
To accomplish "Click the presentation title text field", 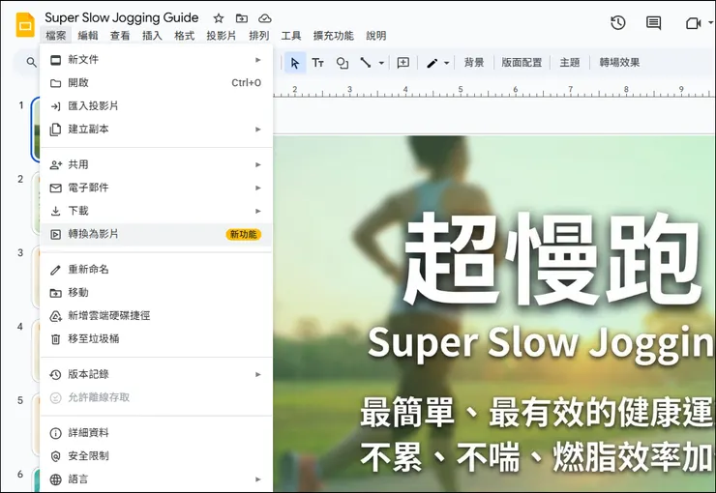I will pos(122,17).
